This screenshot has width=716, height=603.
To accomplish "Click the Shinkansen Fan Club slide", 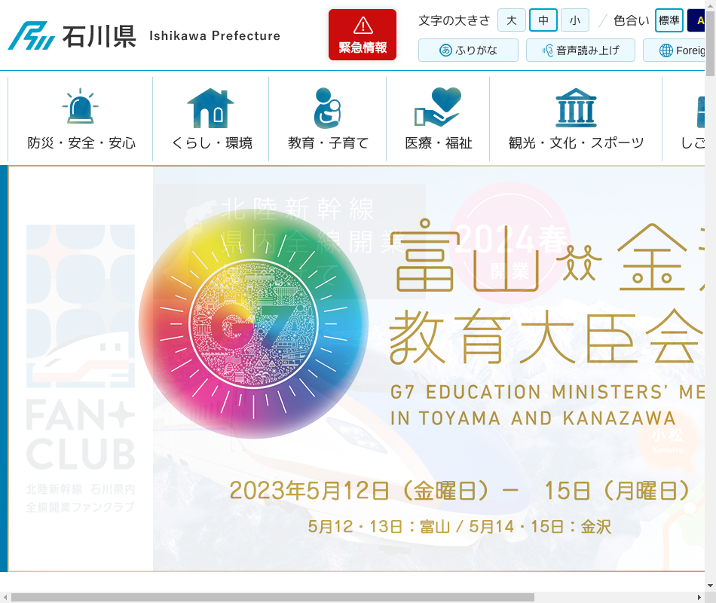I will 80,369.
